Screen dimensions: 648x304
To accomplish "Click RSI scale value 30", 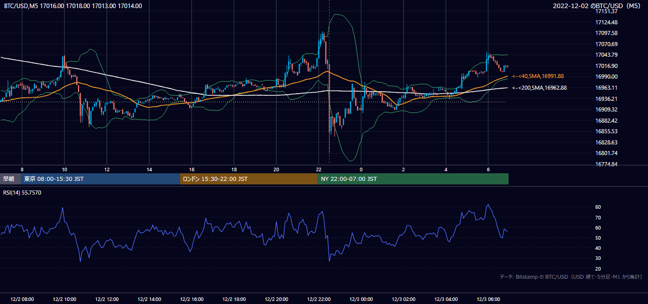I will tap(598, 258).
